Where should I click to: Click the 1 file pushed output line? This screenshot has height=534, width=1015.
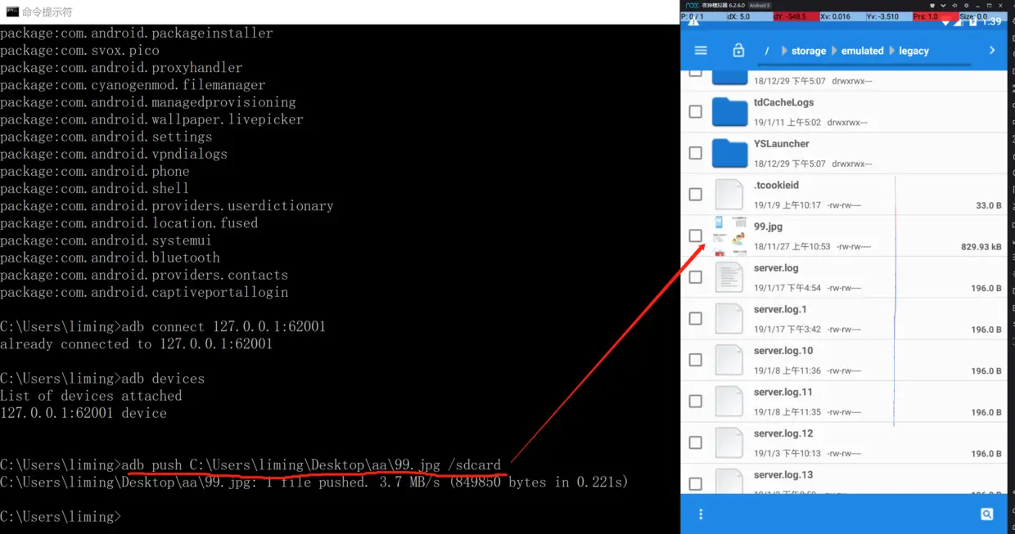click(x=314, y=482)
